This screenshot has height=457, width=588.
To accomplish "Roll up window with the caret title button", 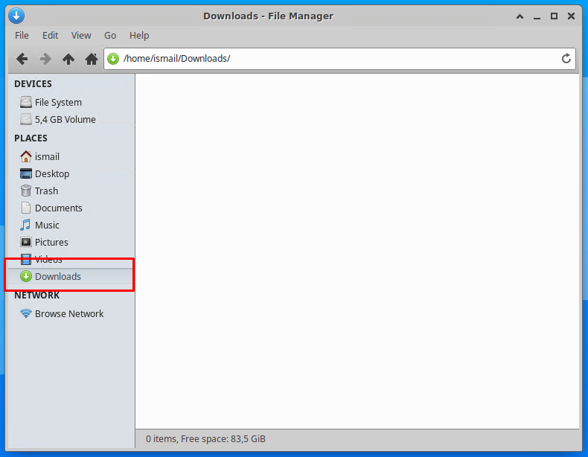I will pos(520,16).
